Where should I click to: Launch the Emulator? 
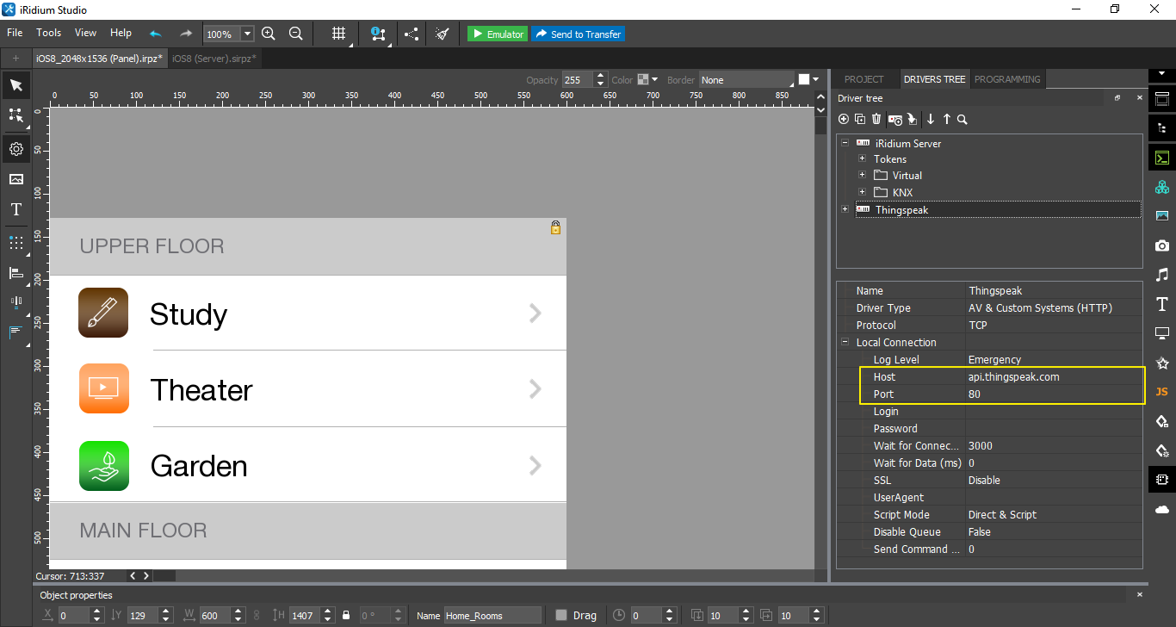pos(497,34)
